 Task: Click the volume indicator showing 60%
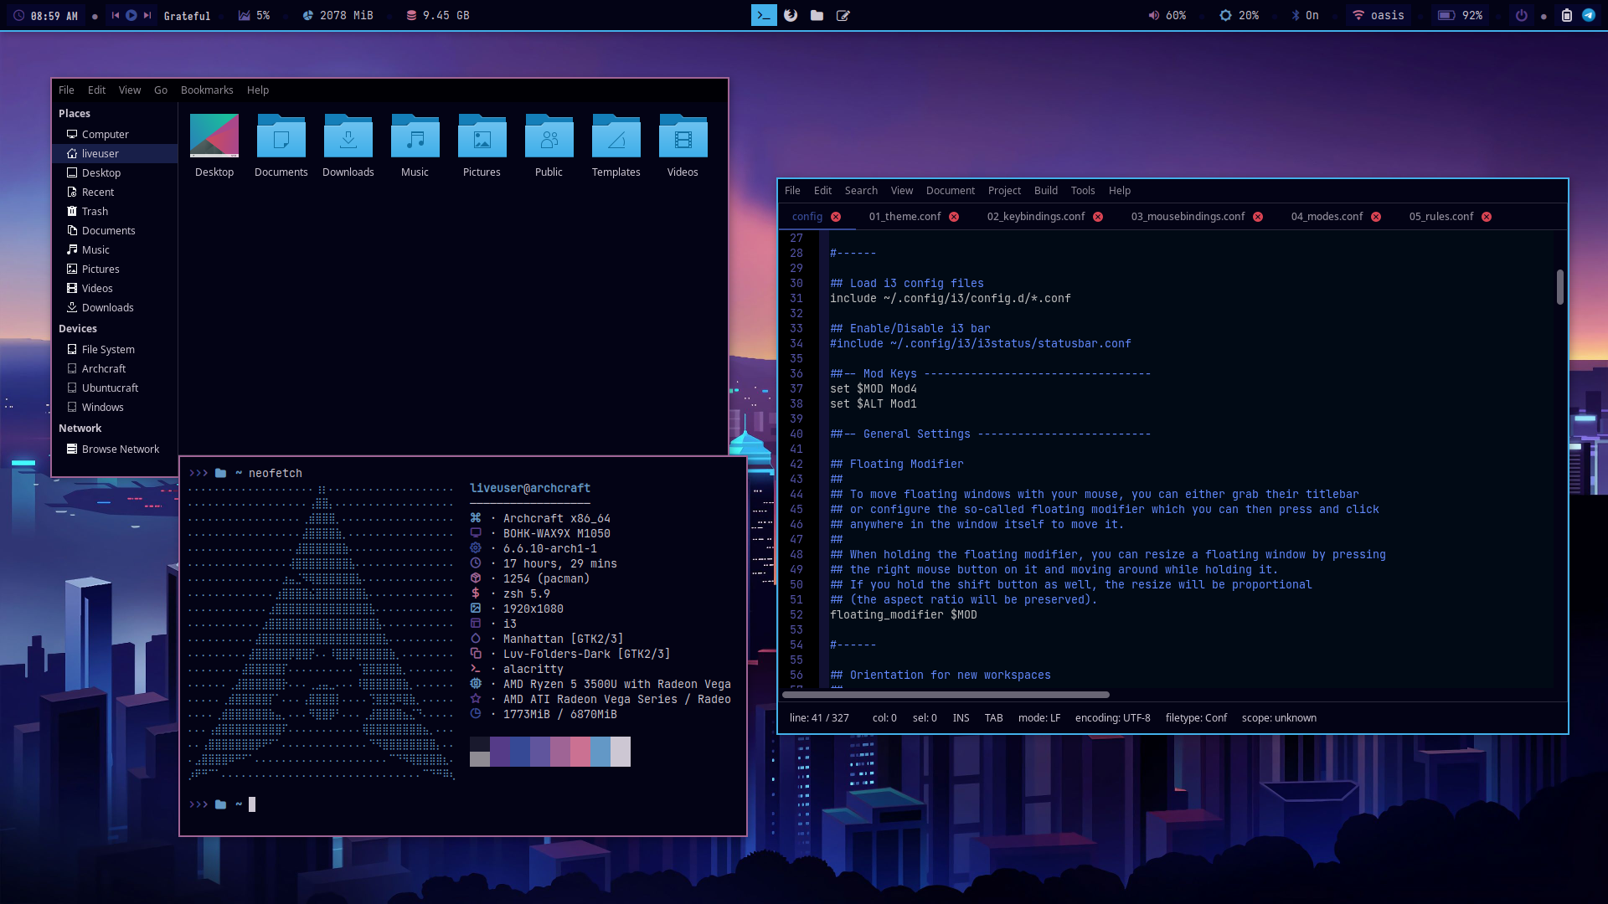coord(1167,15)
